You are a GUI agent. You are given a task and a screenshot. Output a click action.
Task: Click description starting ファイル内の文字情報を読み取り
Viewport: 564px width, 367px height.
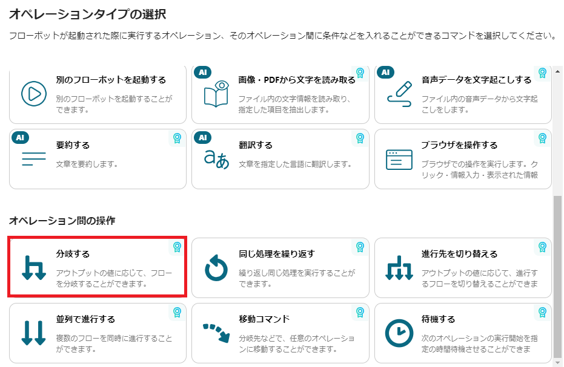[x=294, y=104]
